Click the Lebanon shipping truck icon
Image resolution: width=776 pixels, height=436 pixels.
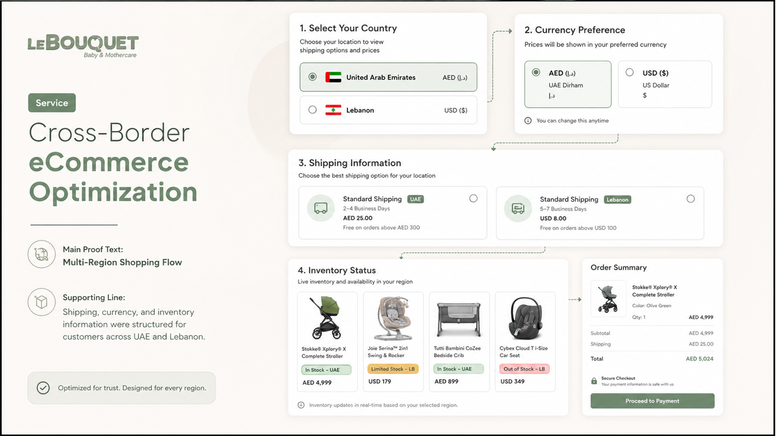[518, 208]
